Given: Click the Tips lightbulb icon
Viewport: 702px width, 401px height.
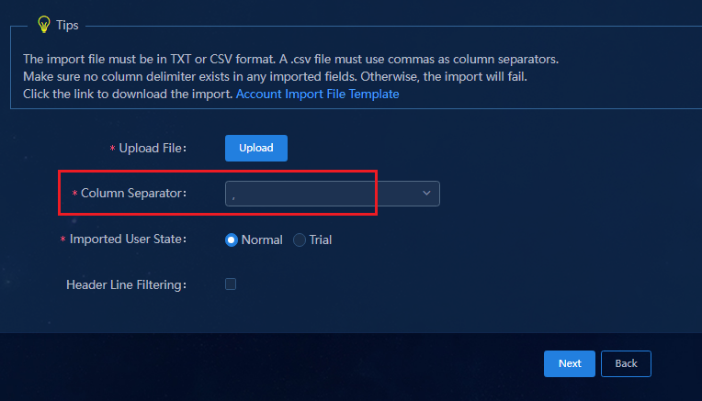Looking at the screenshot, I should (44, 24).
